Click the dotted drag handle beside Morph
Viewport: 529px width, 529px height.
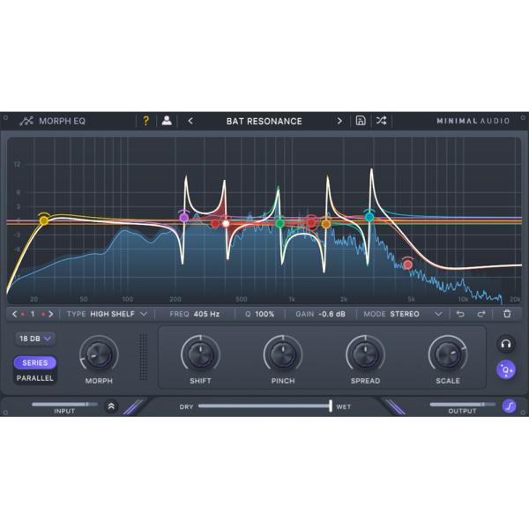144,356
